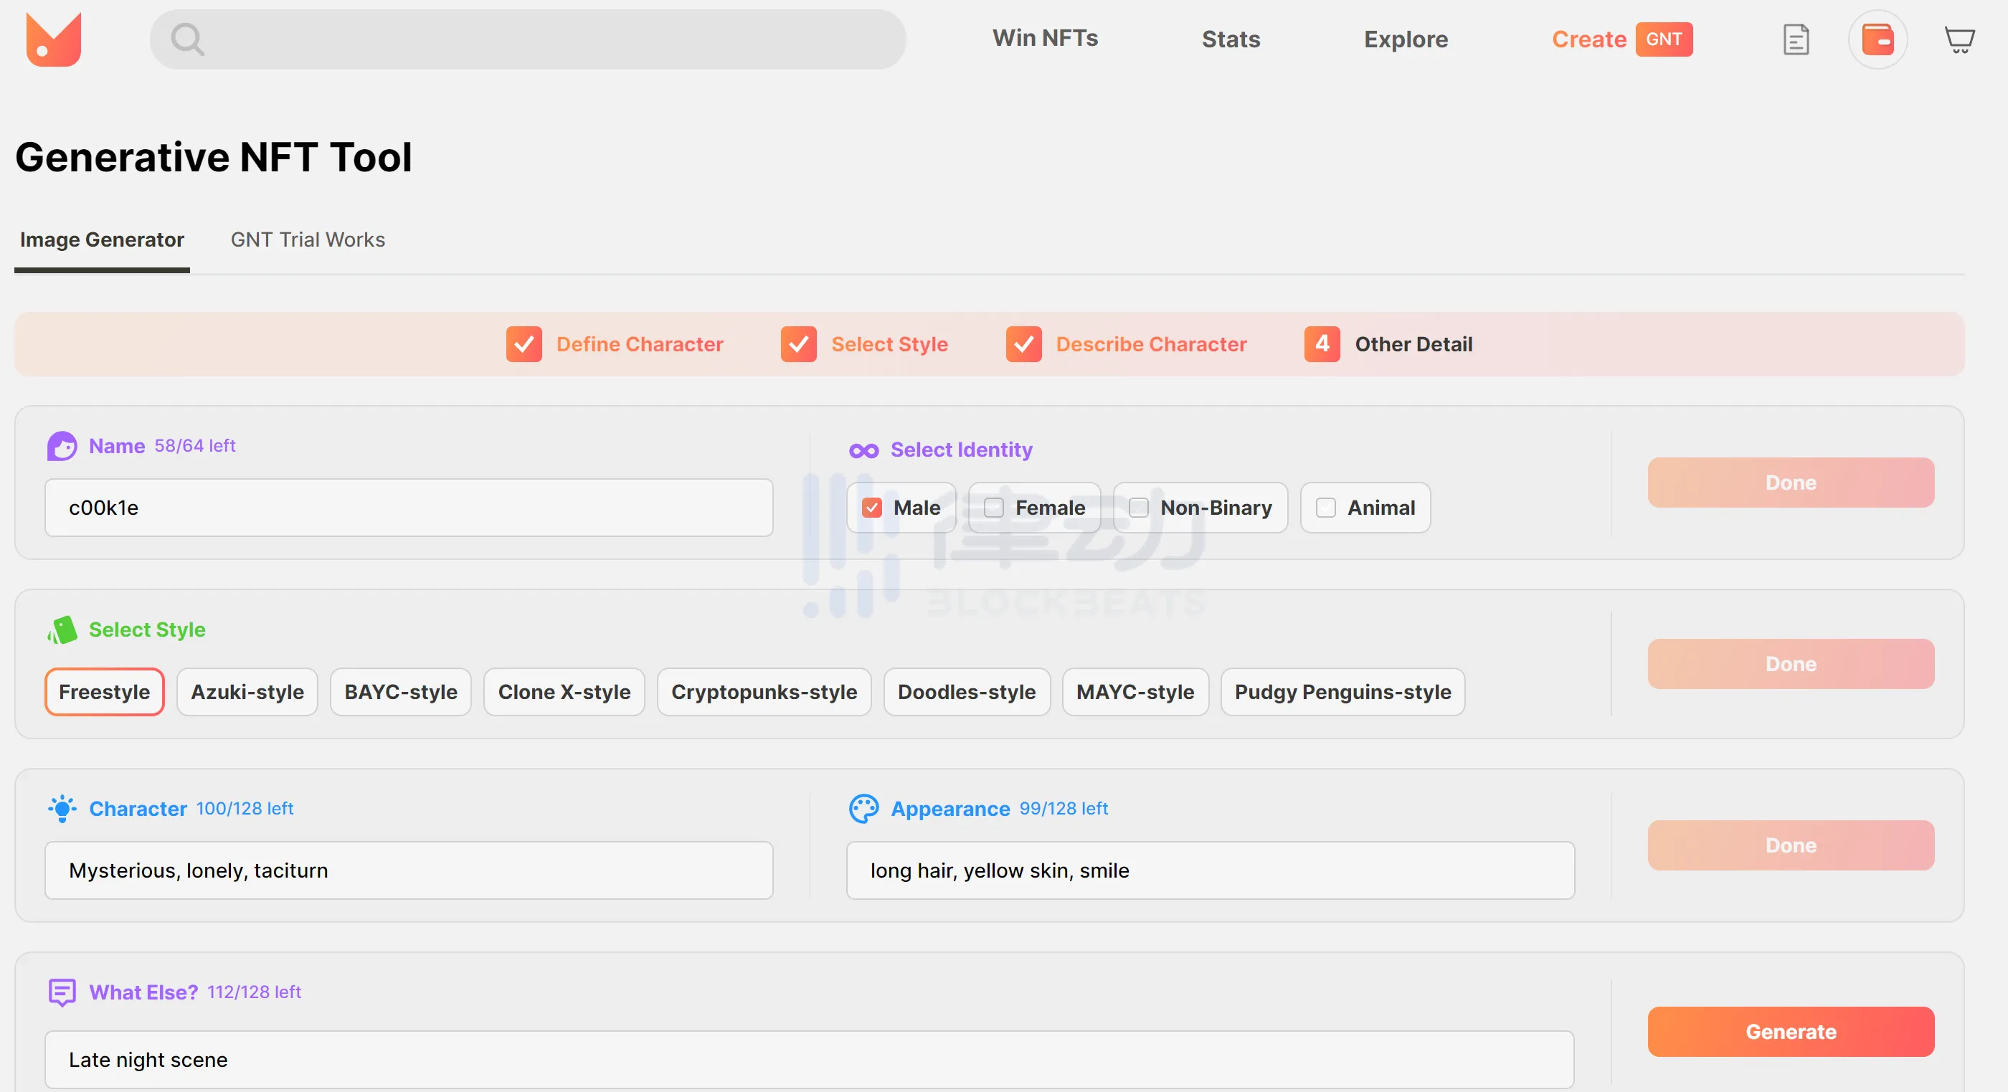Viewport: 2008px width, 1092px height.
Task: Click the Name input field
Action: click(x=409, y=508)
